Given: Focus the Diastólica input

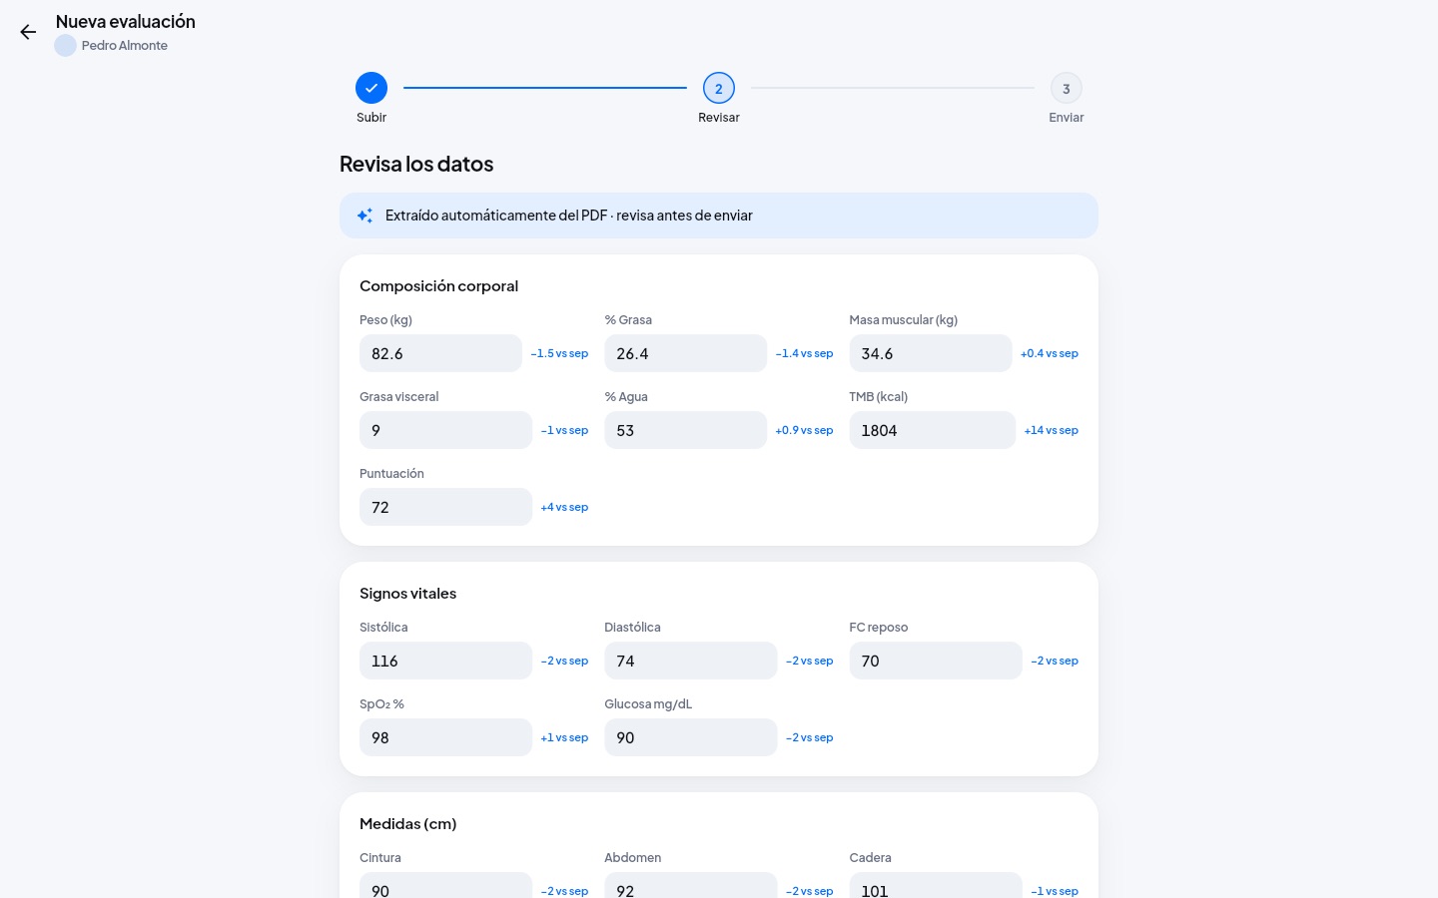Looking at the screenshot, I should 690,661.
